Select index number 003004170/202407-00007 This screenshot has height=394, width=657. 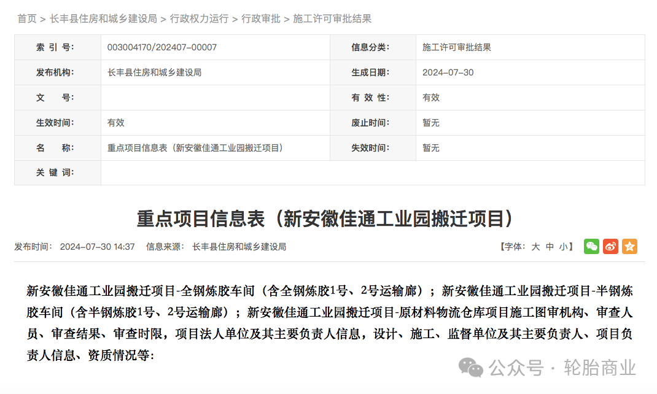(x=162, y=47)
